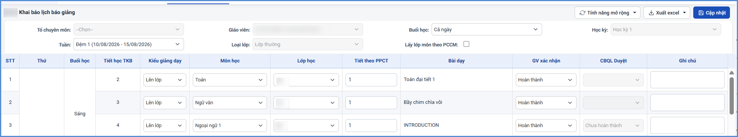Open GV xác nhận dropdown in Ngữ văn row

546,103
